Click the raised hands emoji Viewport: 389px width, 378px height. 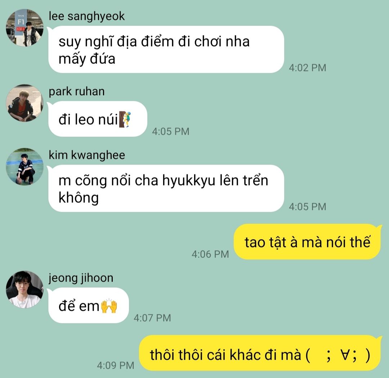tap(109, 306)
